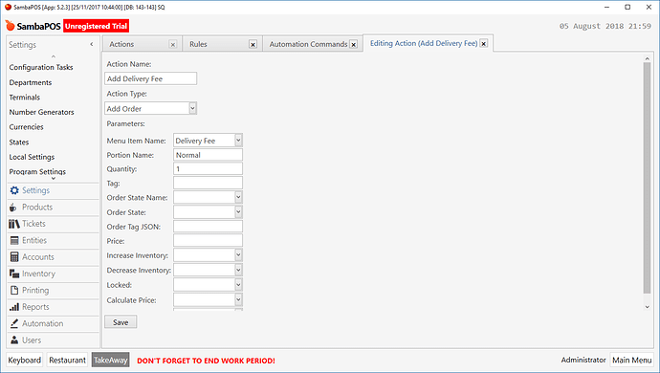660x373 pixels.
Task: Go to the Inventory sidebar icon
Action: pyautogui.click(x=14, y=274)
